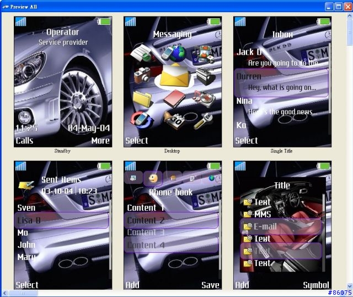This screenshot has width=353, height=297.
Task: Select the globe tab in Phone book
Action: [x=212, y=178]
